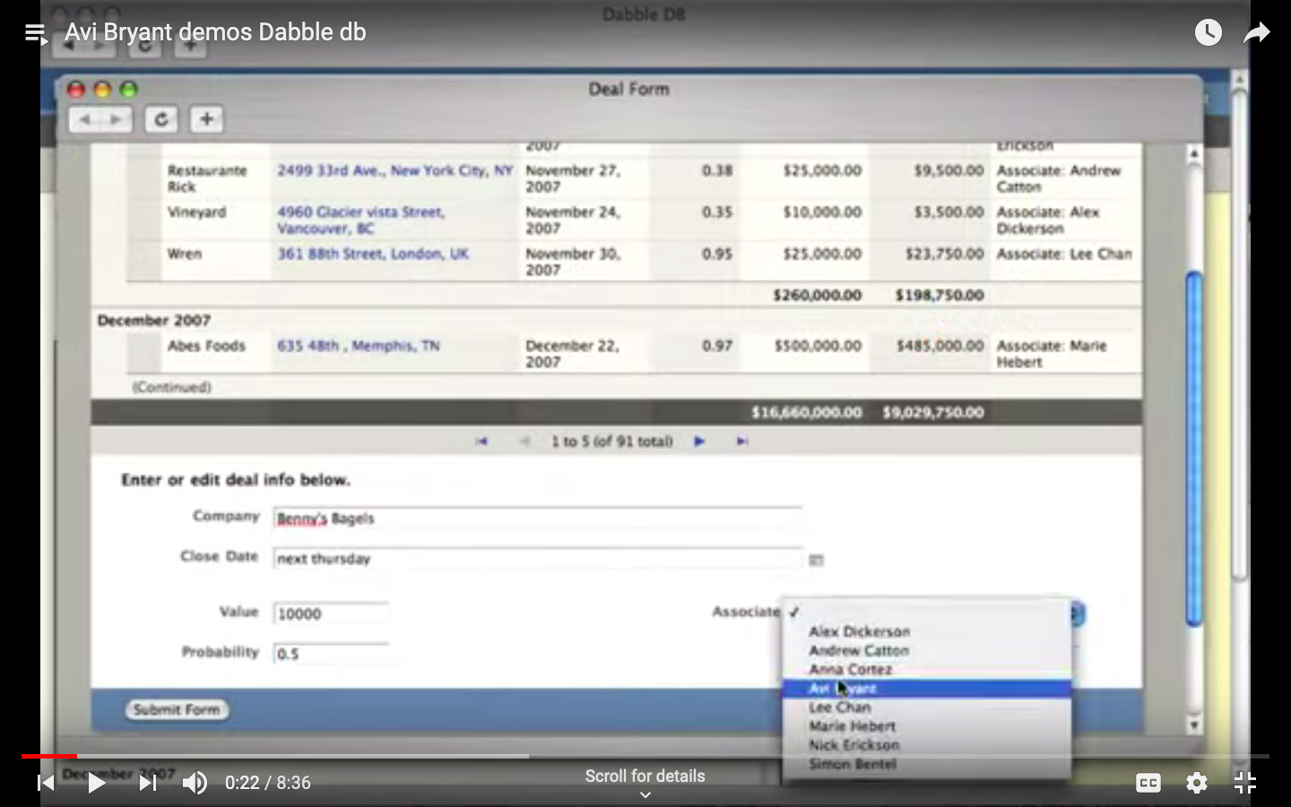
Task: Click the $198,750.00 subtotal
Action: click(x=939, y=295)
